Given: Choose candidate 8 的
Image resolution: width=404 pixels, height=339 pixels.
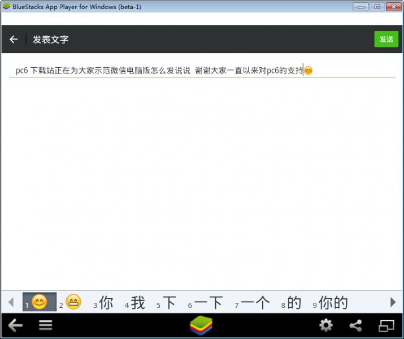Looking at the screenshot, I should (x=291, y=302).
